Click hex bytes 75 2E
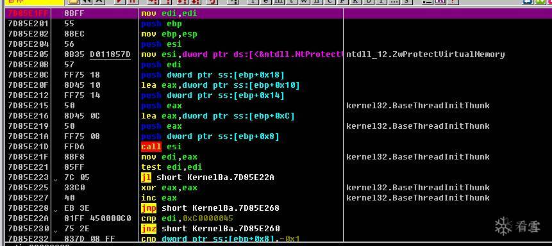This screenshot has width=552, height=246. (x=77, y=228)
